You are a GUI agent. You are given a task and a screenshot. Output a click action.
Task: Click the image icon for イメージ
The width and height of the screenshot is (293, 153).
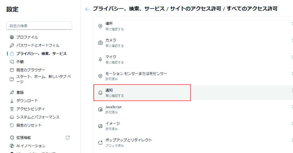[x=100, y=126]
